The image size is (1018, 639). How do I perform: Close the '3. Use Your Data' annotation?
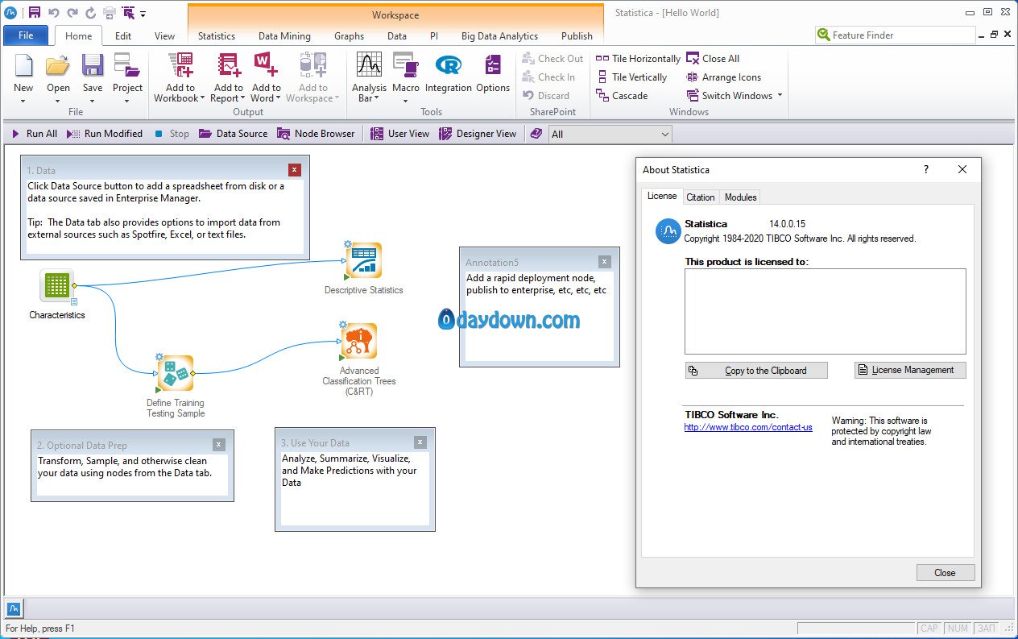tap(420, 442)
